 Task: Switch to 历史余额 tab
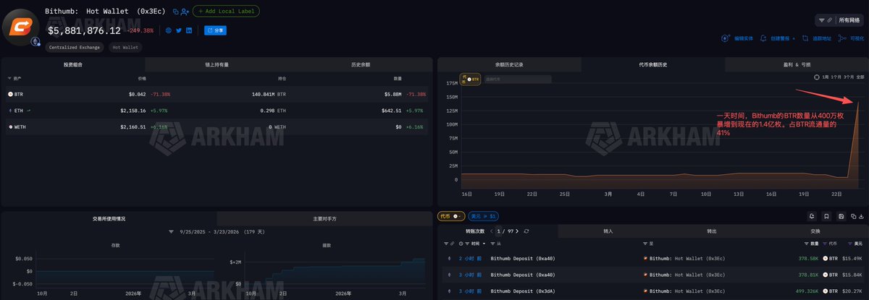pyautogui.click(x=360, y=64)
